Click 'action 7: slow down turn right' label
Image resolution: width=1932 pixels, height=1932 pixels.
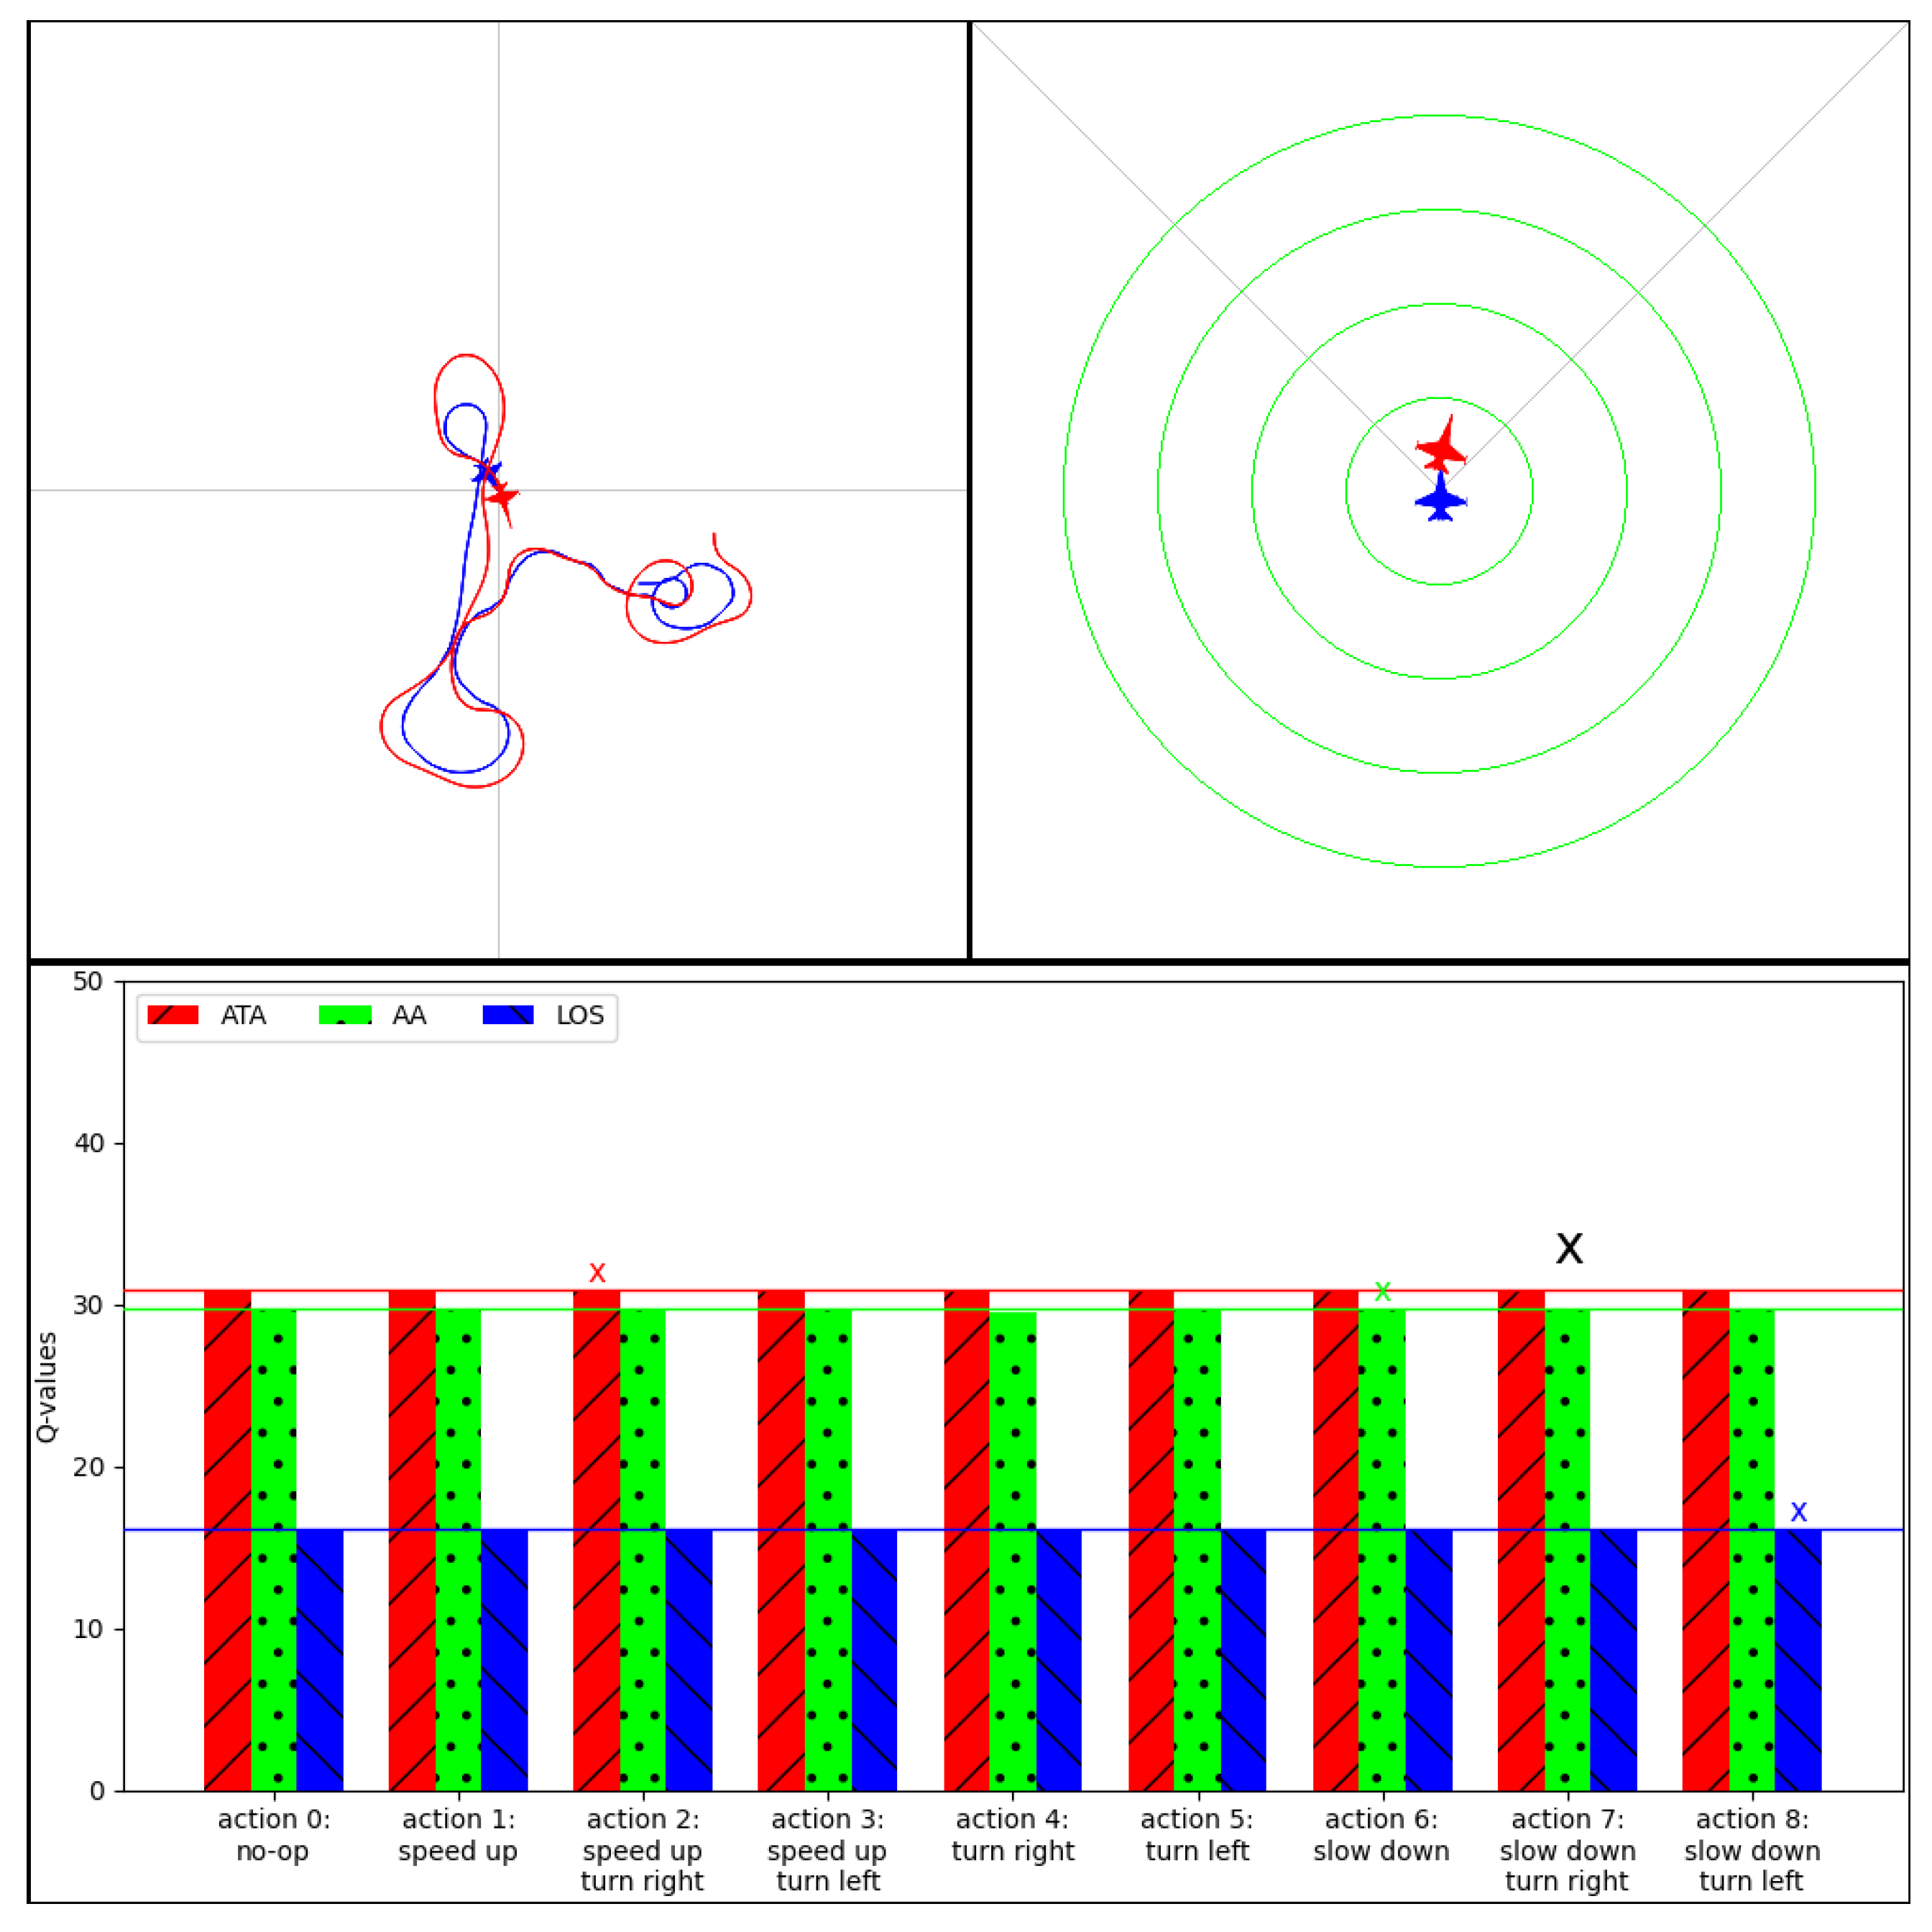pyautogui.click(x=1567, y=1849)
